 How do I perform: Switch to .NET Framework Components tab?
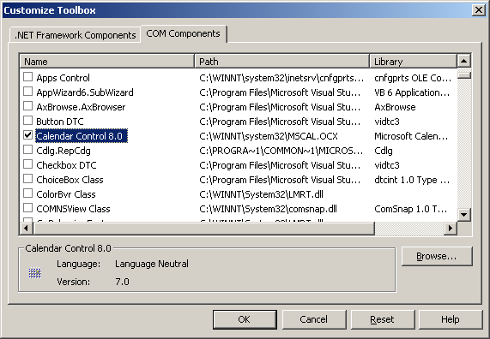click(76, 35)
